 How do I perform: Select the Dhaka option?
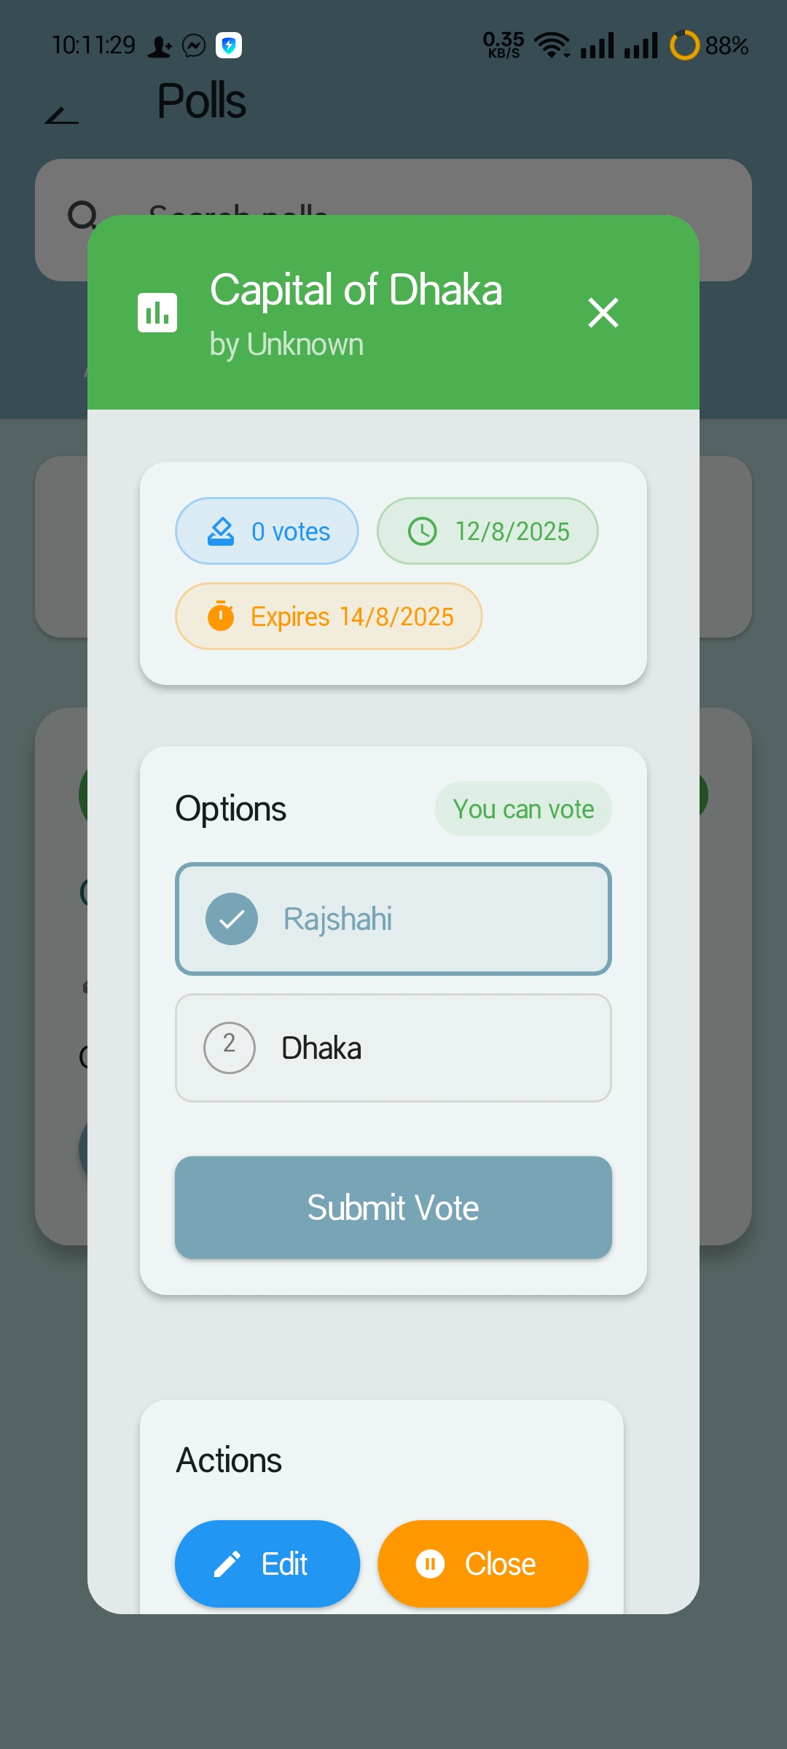pyautogui.click(x=393, y=1048)
